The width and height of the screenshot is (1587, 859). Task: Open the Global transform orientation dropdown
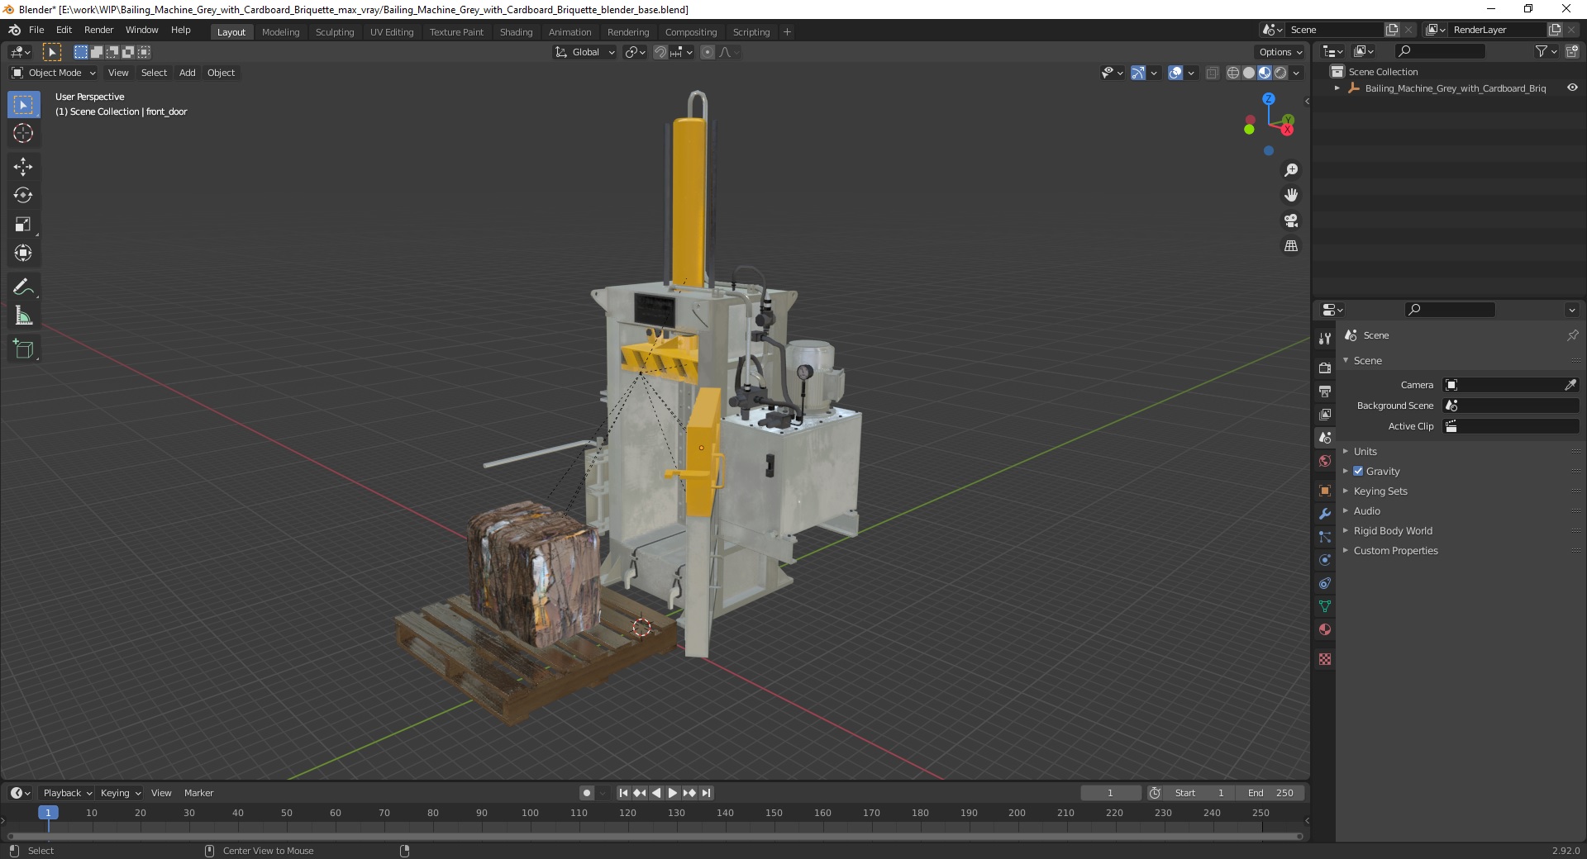click(x=585, y=52)
